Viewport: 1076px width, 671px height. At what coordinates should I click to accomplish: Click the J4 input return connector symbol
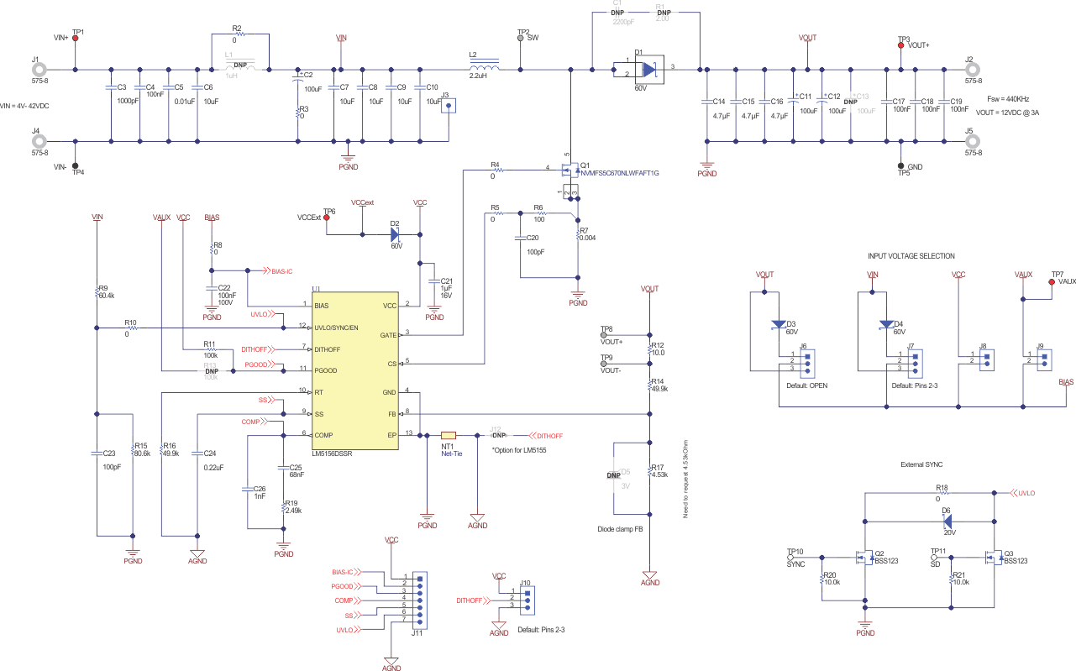pos(39,141)
